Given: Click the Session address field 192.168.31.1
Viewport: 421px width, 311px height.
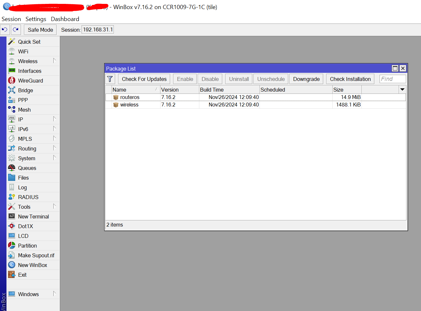Looking at the screenshot, I should point(98,30).
